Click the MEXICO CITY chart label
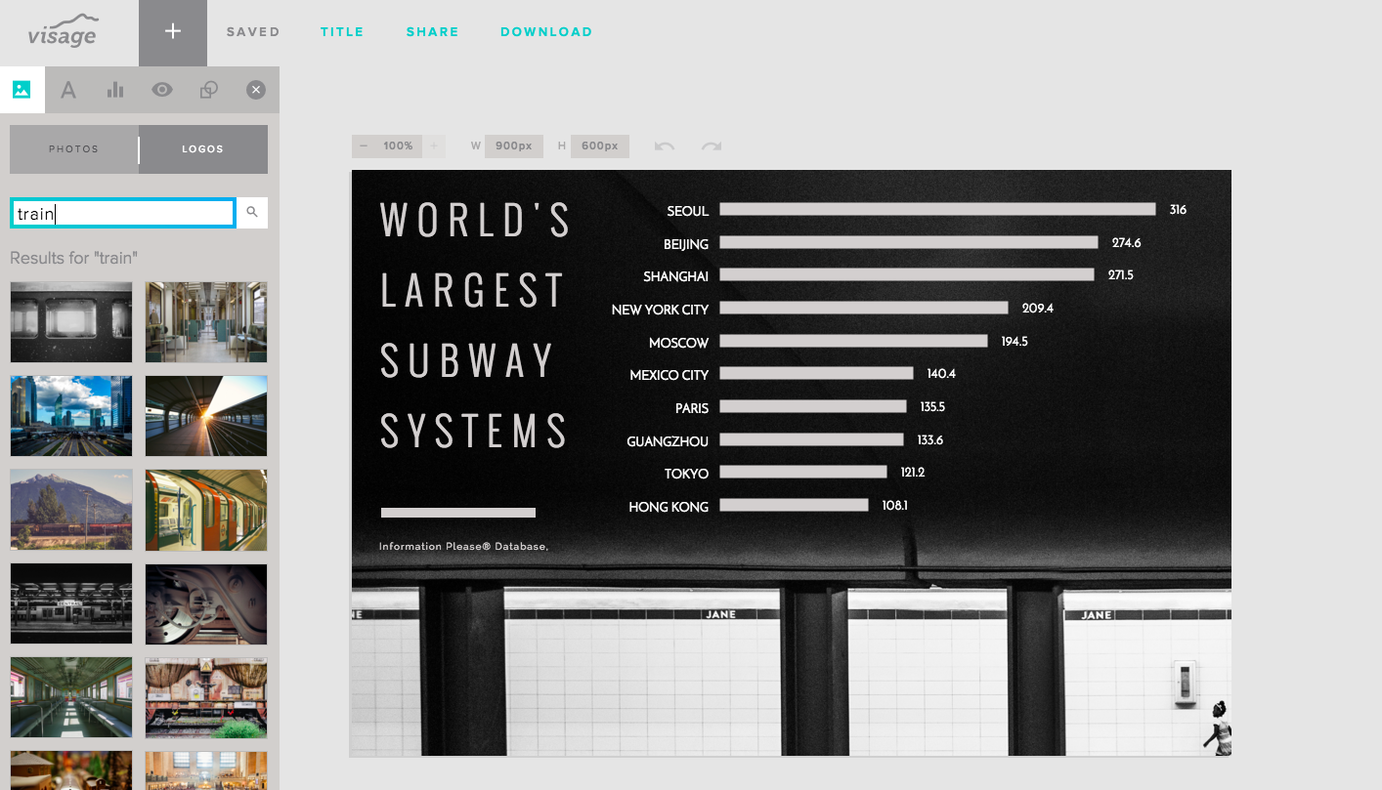Image resolution: width=1382 pixels, height=790 pixels. (669, 375)
